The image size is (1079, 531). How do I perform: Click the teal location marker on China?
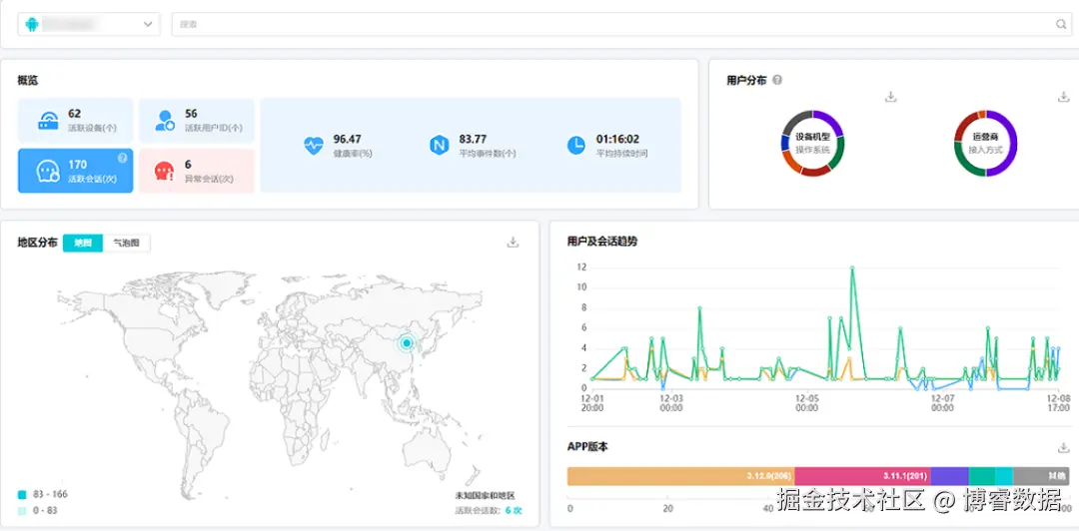[x=407, y=342]
